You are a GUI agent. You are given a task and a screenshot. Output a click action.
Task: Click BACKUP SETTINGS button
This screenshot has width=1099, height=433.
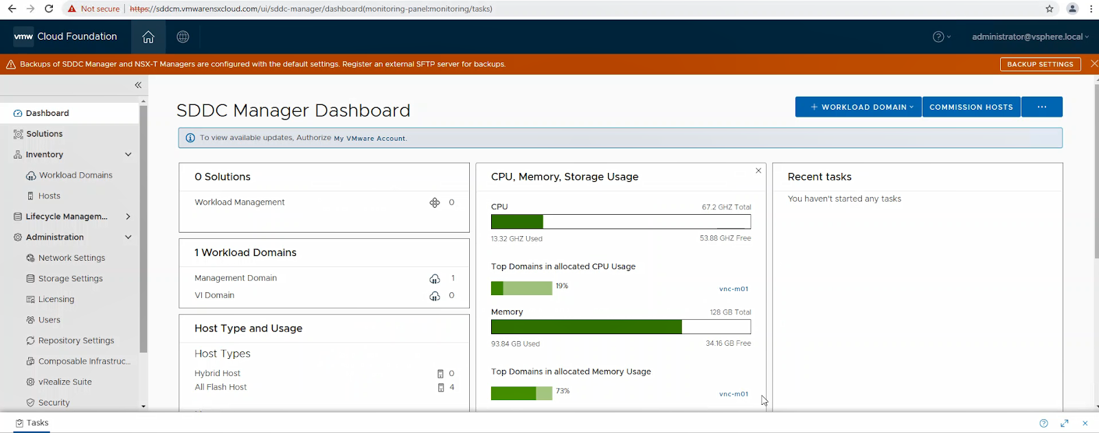click(x=1040, y=64)
